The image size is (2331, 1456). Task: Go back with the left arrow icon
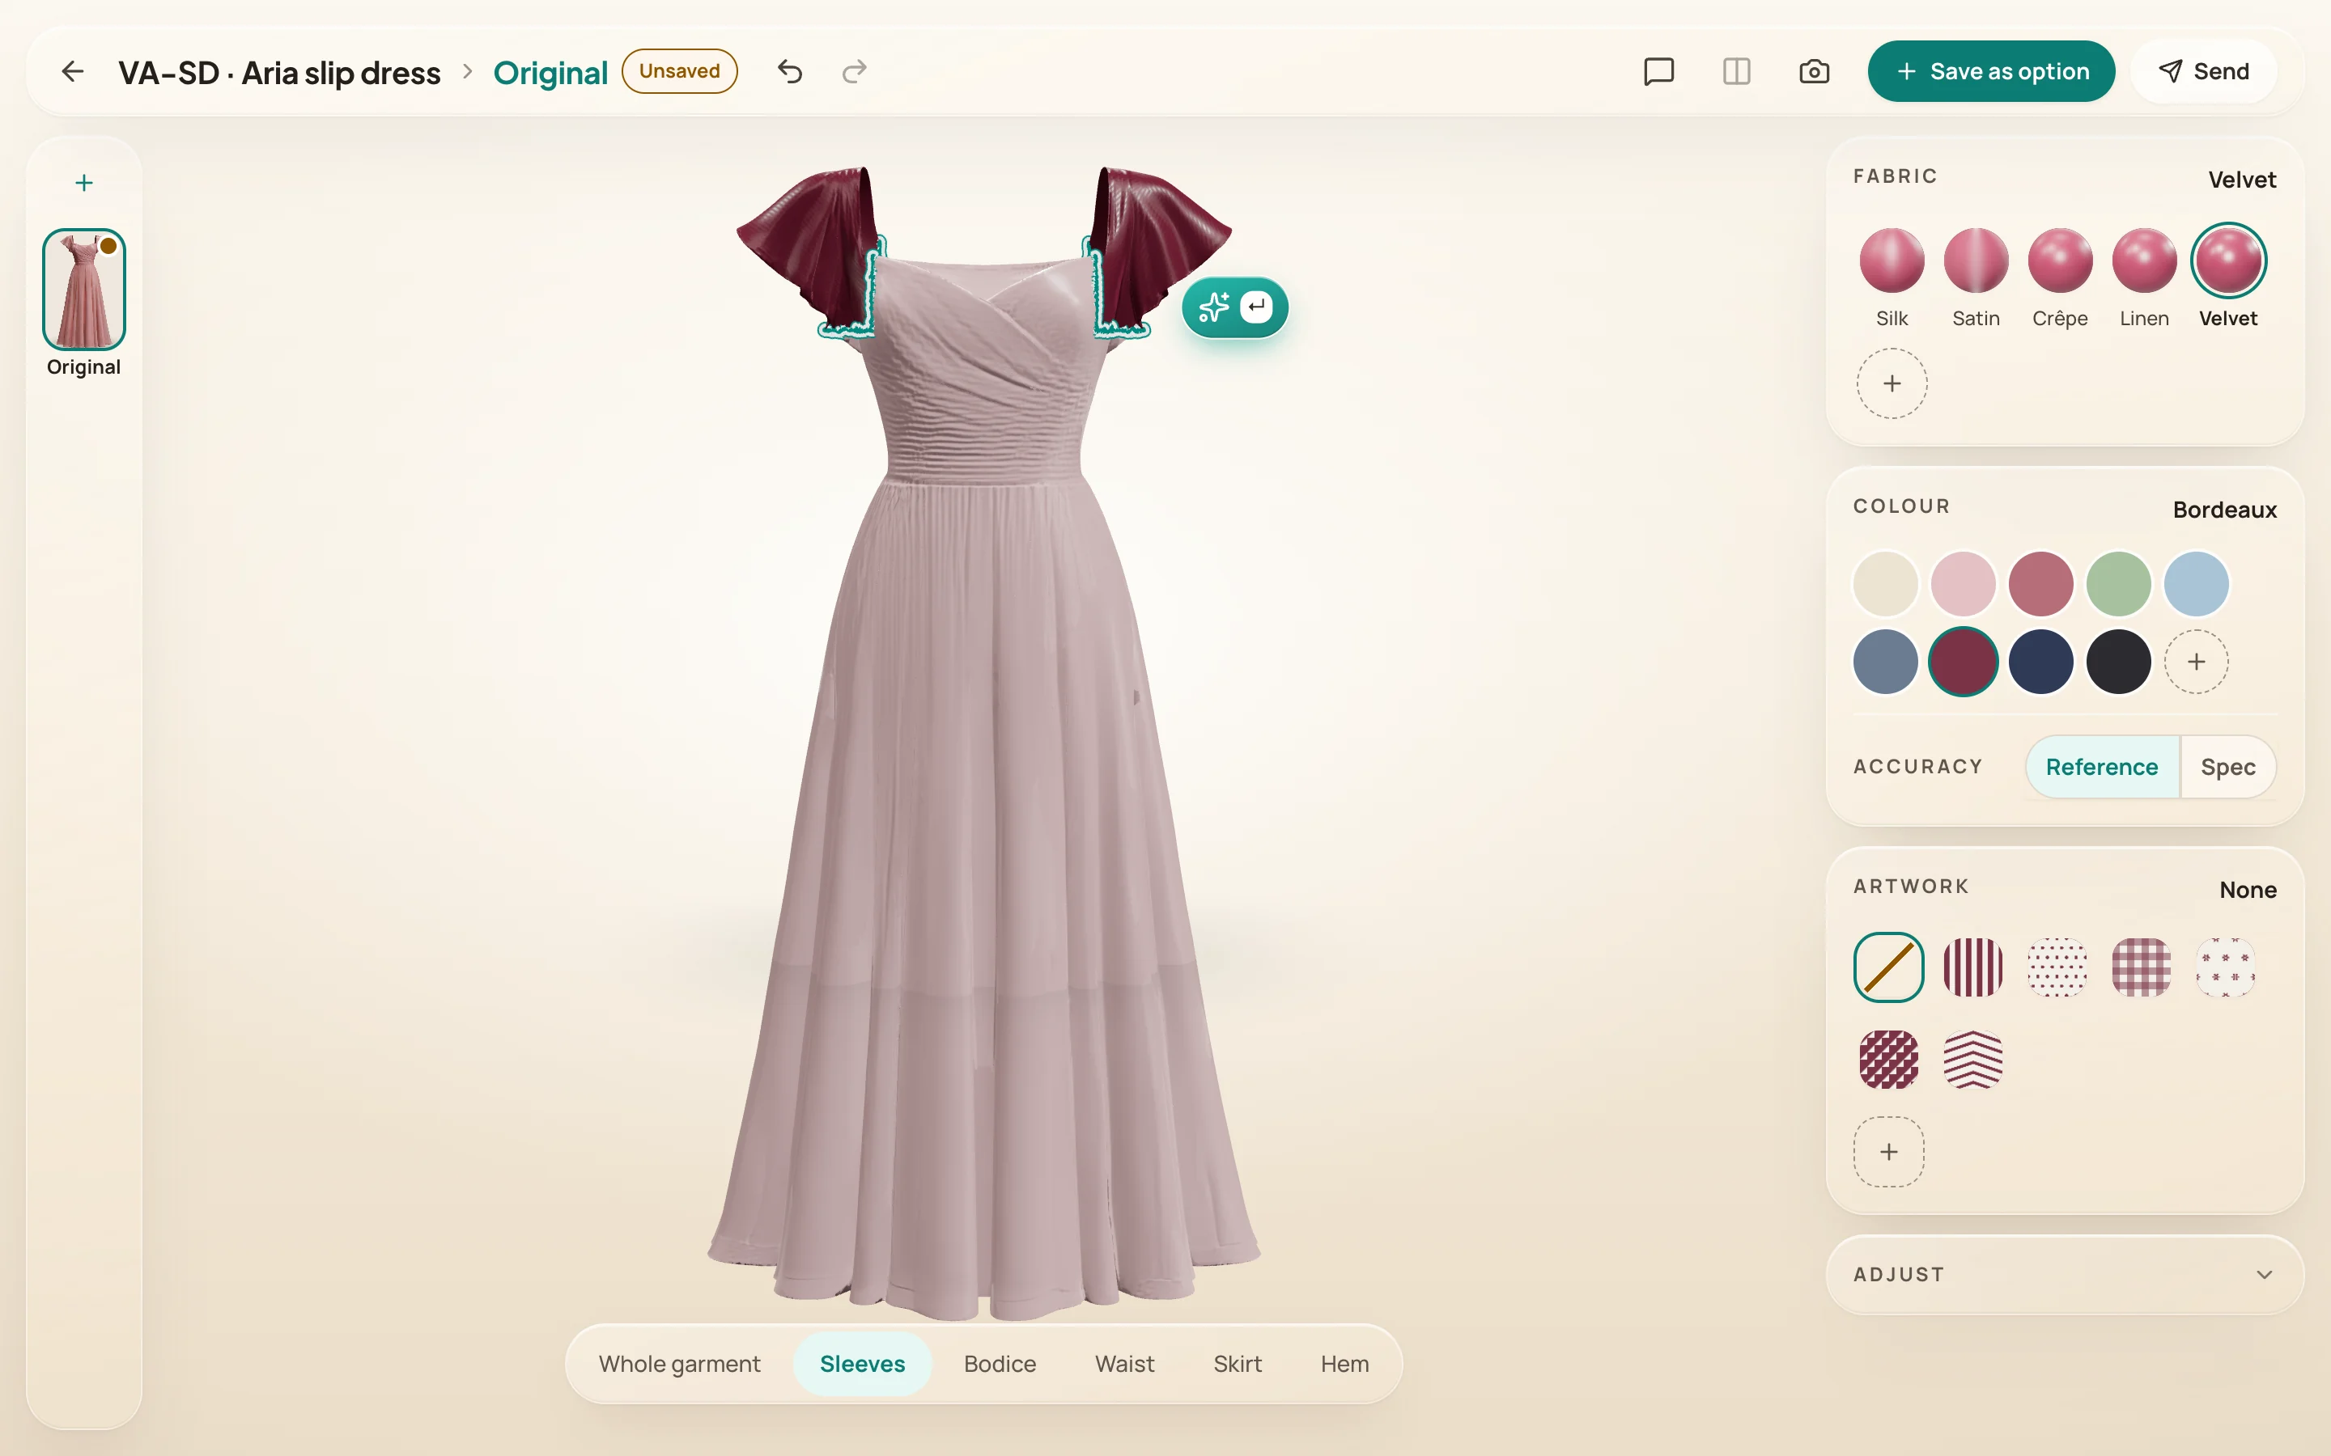click(x=72, y=71)
